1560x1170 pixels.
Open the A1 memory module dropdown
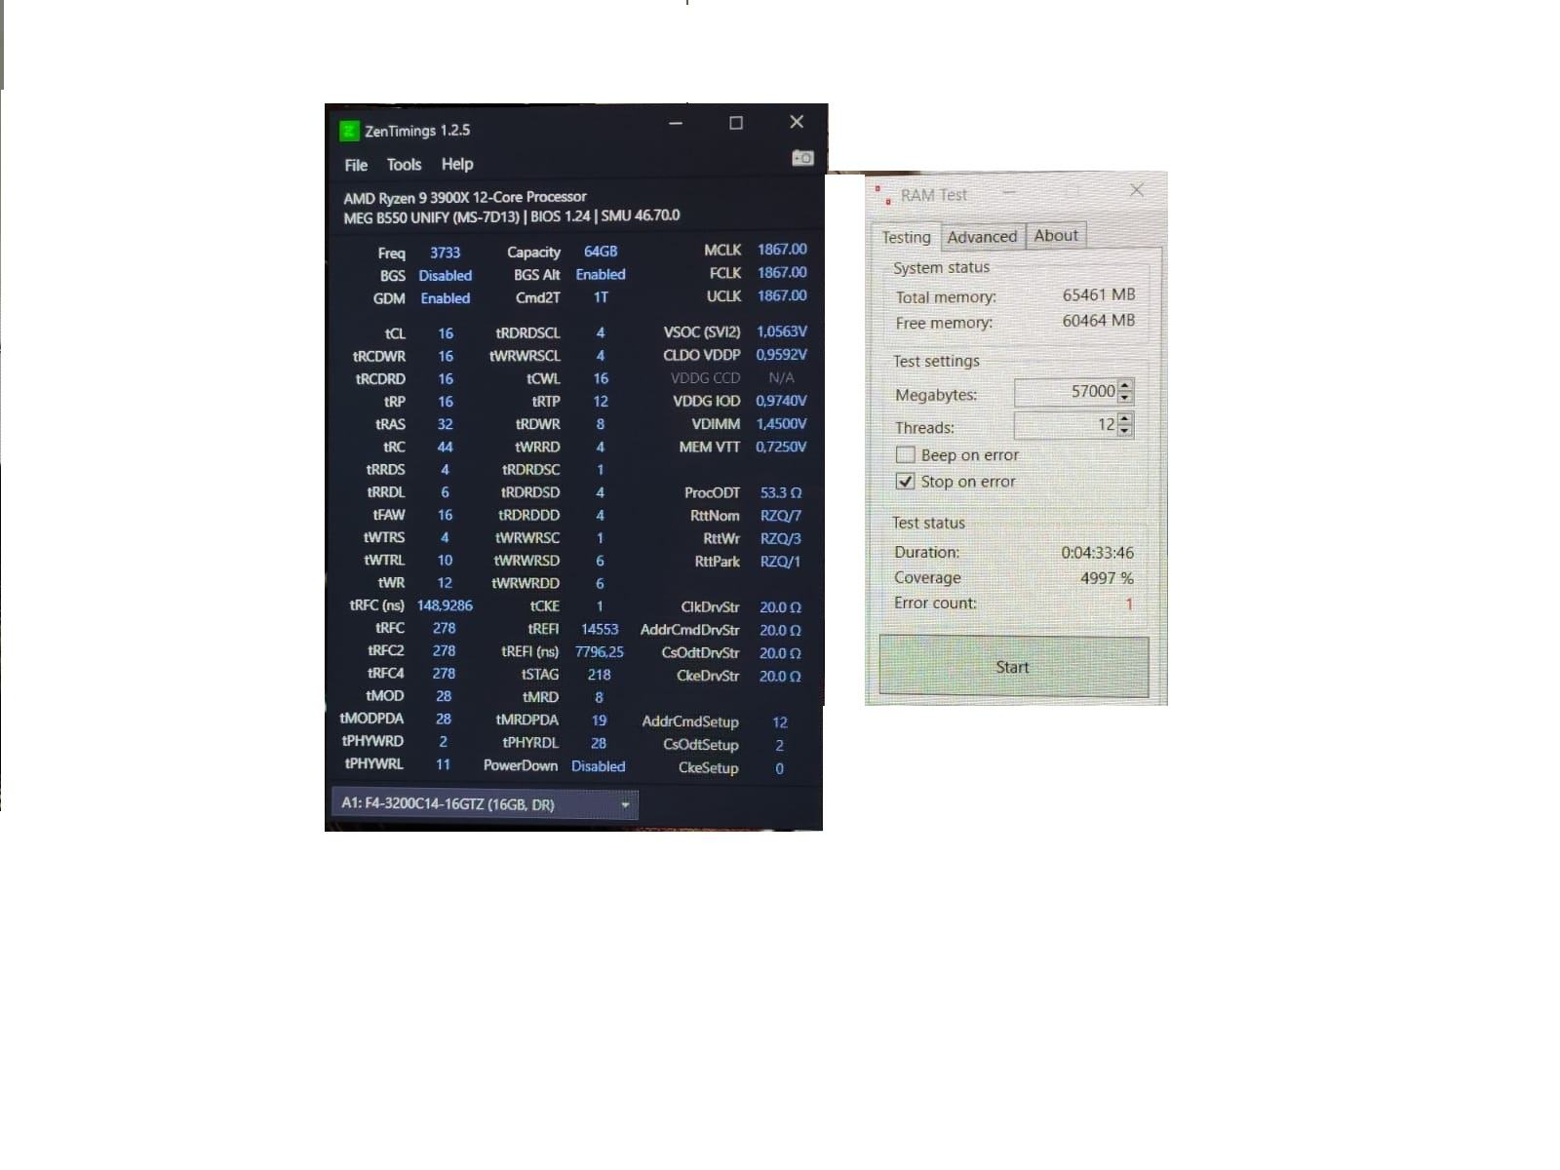[485, 804]
